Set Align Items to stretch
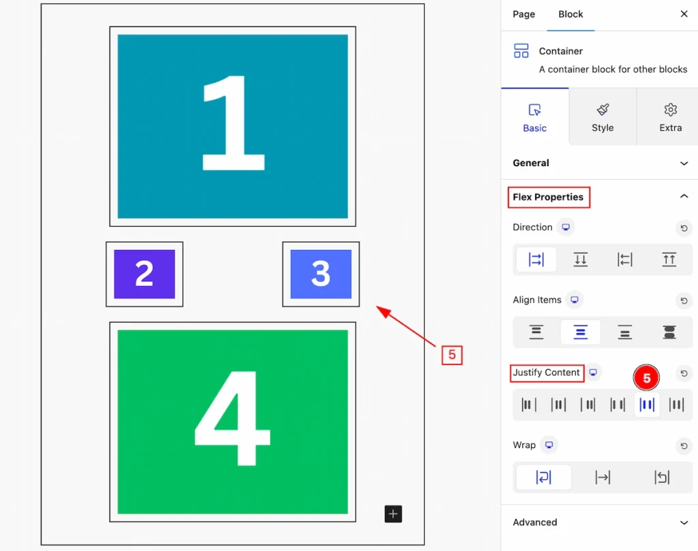Viewport: 698px width, 551px height. (x=669, y=332)
